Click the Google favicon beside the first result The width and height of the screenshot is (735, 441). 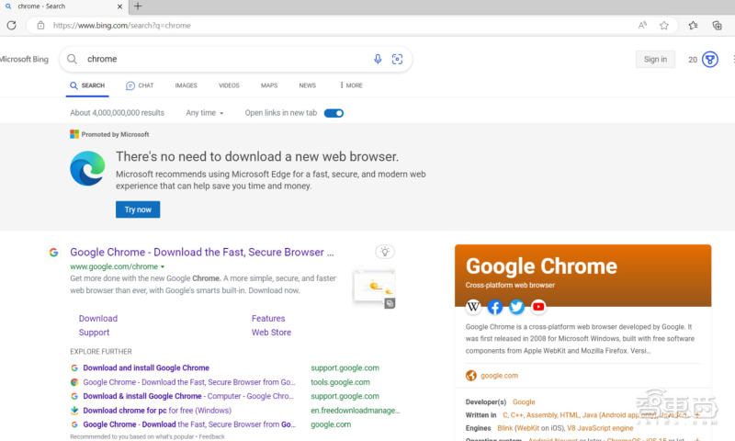(53, 253)
